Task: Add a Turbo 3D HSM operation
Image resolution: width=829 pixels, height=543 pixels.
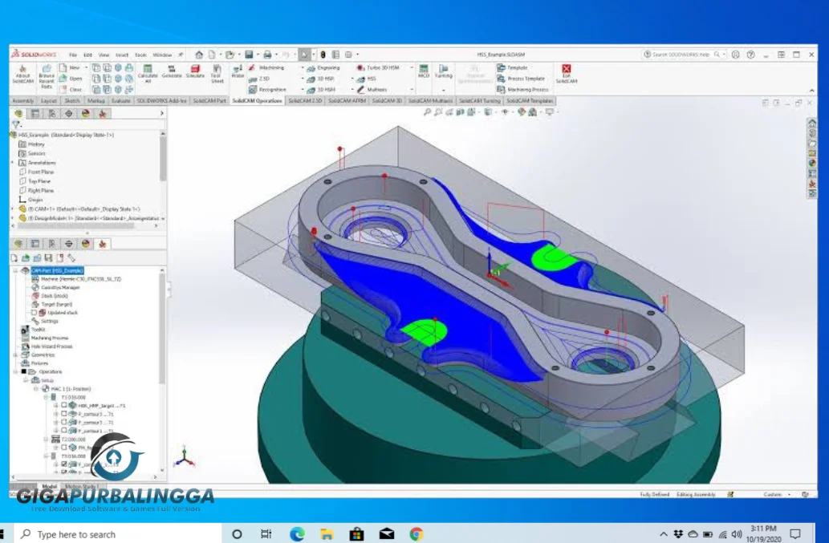Action: (x=377, y=68)
